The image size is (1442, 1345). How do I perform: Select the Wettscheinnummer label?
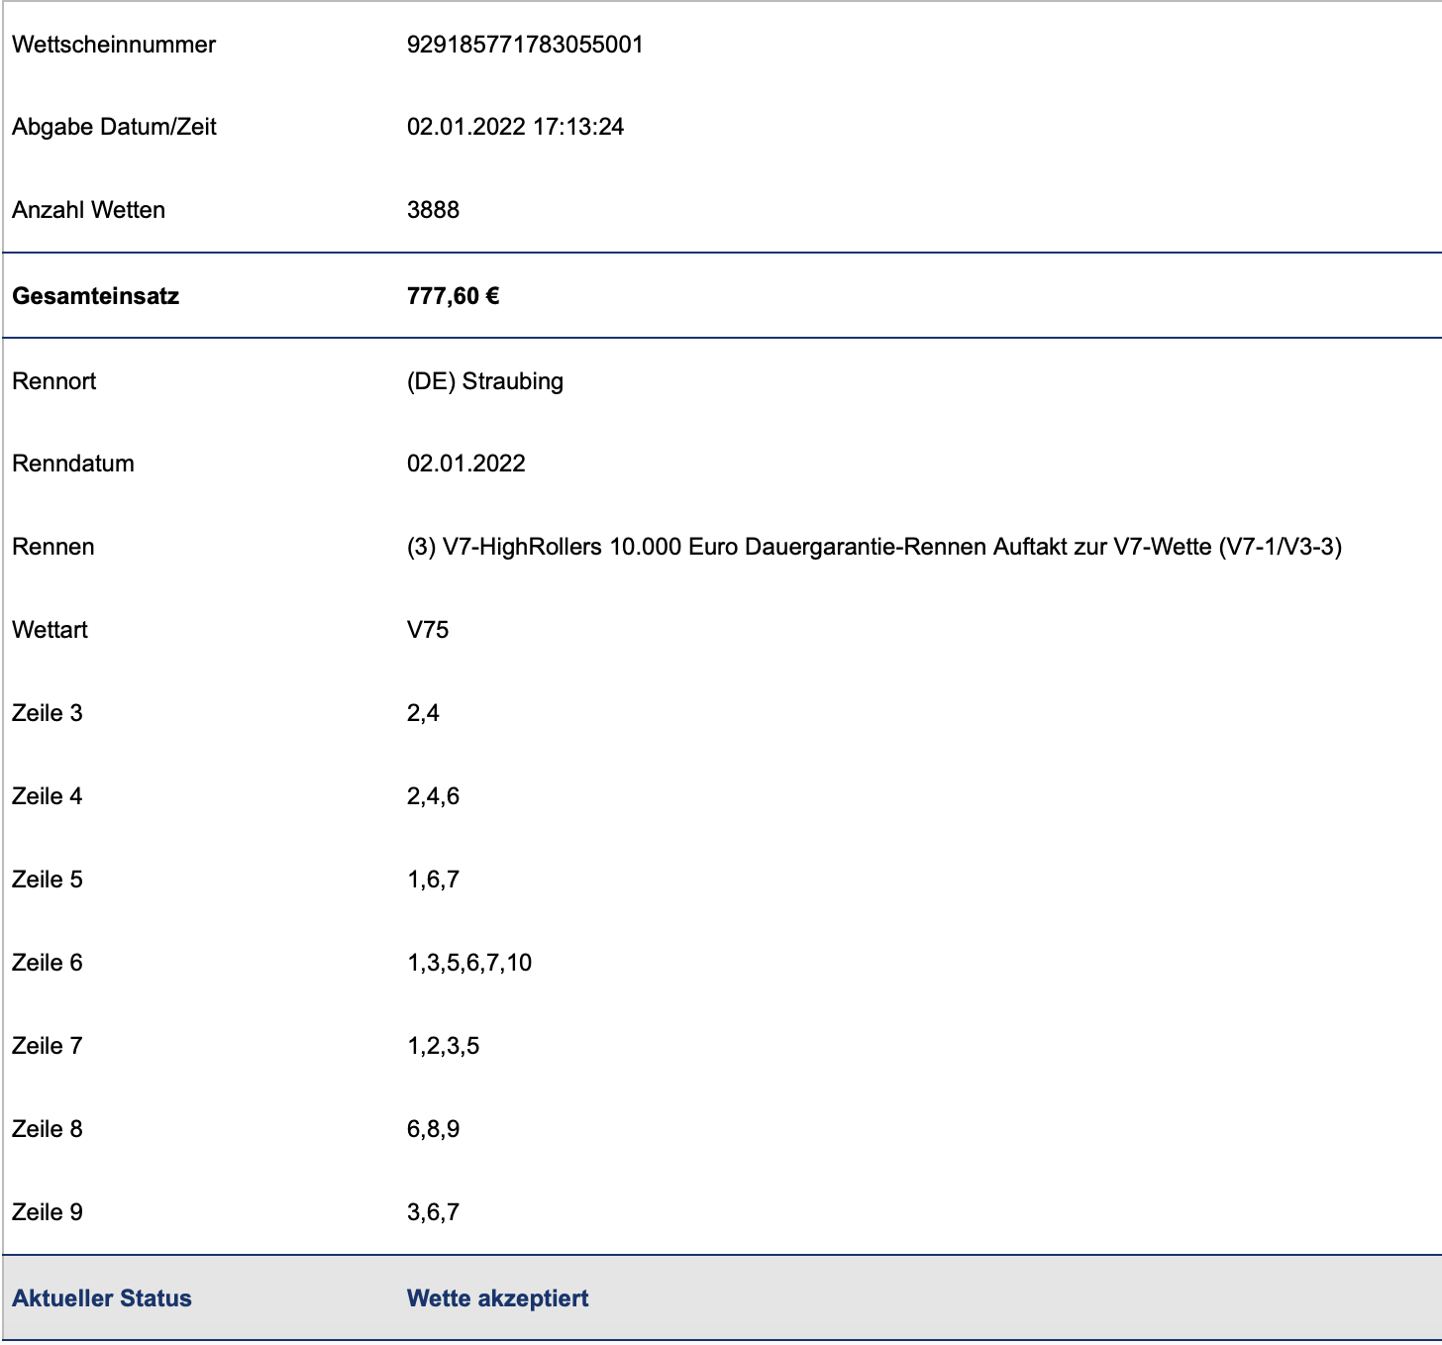click(x=114, y=45)
